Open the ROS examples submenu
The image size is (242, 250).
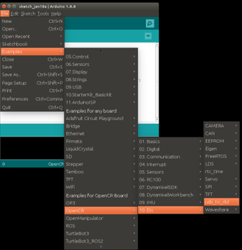pos(101,226)
